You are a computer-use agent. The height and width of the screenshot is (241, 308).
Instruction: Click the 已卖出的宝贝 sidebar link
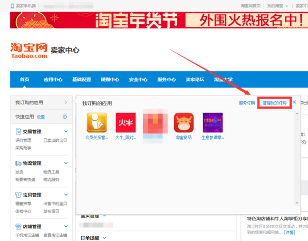pos(55,140)
